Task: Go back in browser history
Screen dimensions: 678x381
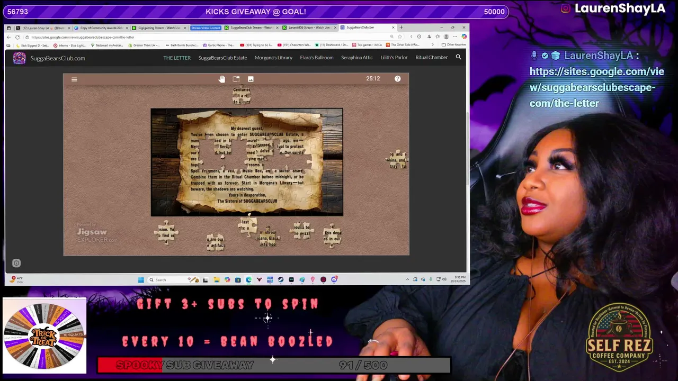Action: pyautogui.click(x=8, y=37)
